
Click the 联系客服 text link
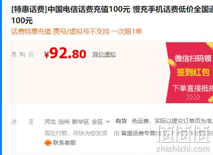coord(65,143)
